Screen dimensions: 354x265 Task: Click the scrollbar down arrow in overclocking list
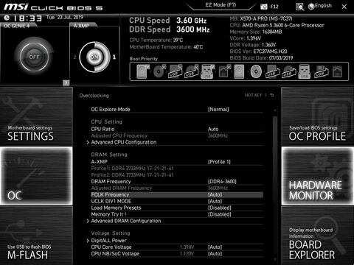(x=275, y=259)
